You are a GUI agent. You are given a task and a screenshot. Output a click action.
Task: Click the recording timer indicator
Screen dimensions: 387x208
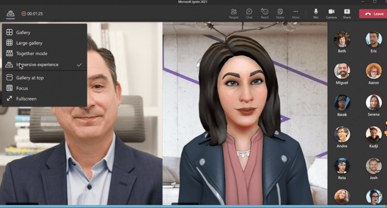pos(32,14)
